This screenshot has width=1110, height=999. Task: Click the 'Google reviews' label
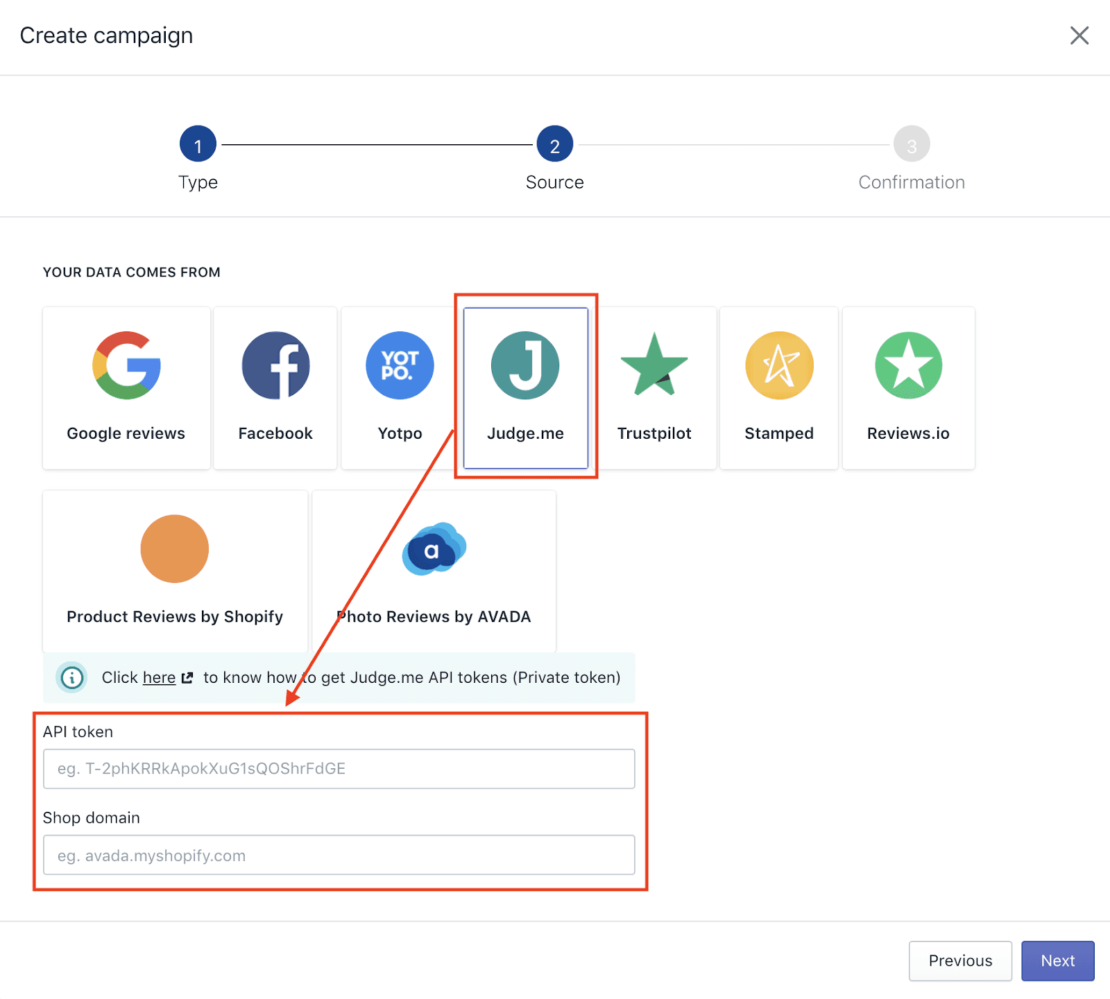pos(126,433)
